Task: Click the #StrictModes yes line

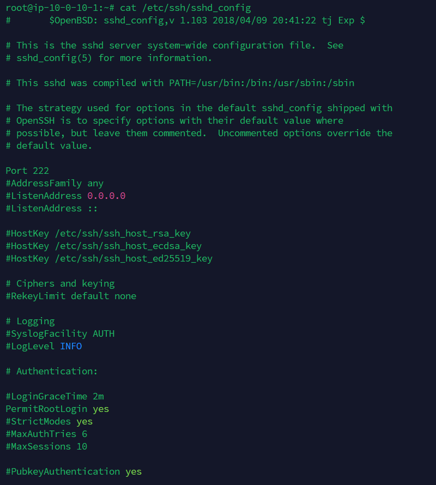Action: (49, 422)
